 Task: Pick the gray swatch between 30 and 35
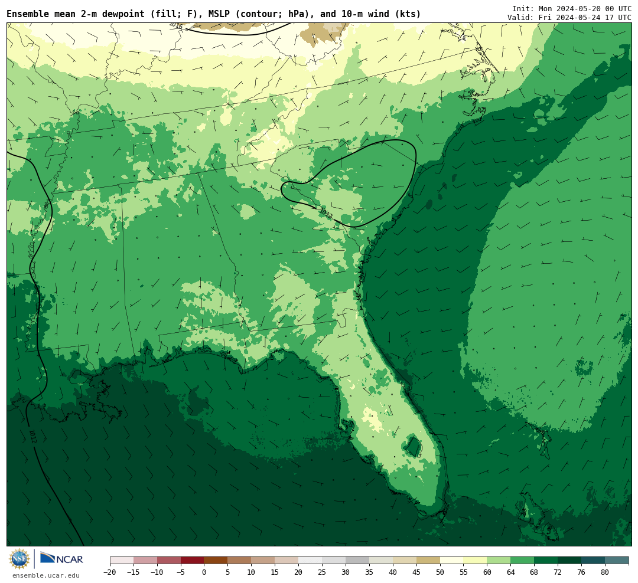click(x=357, y=561)
